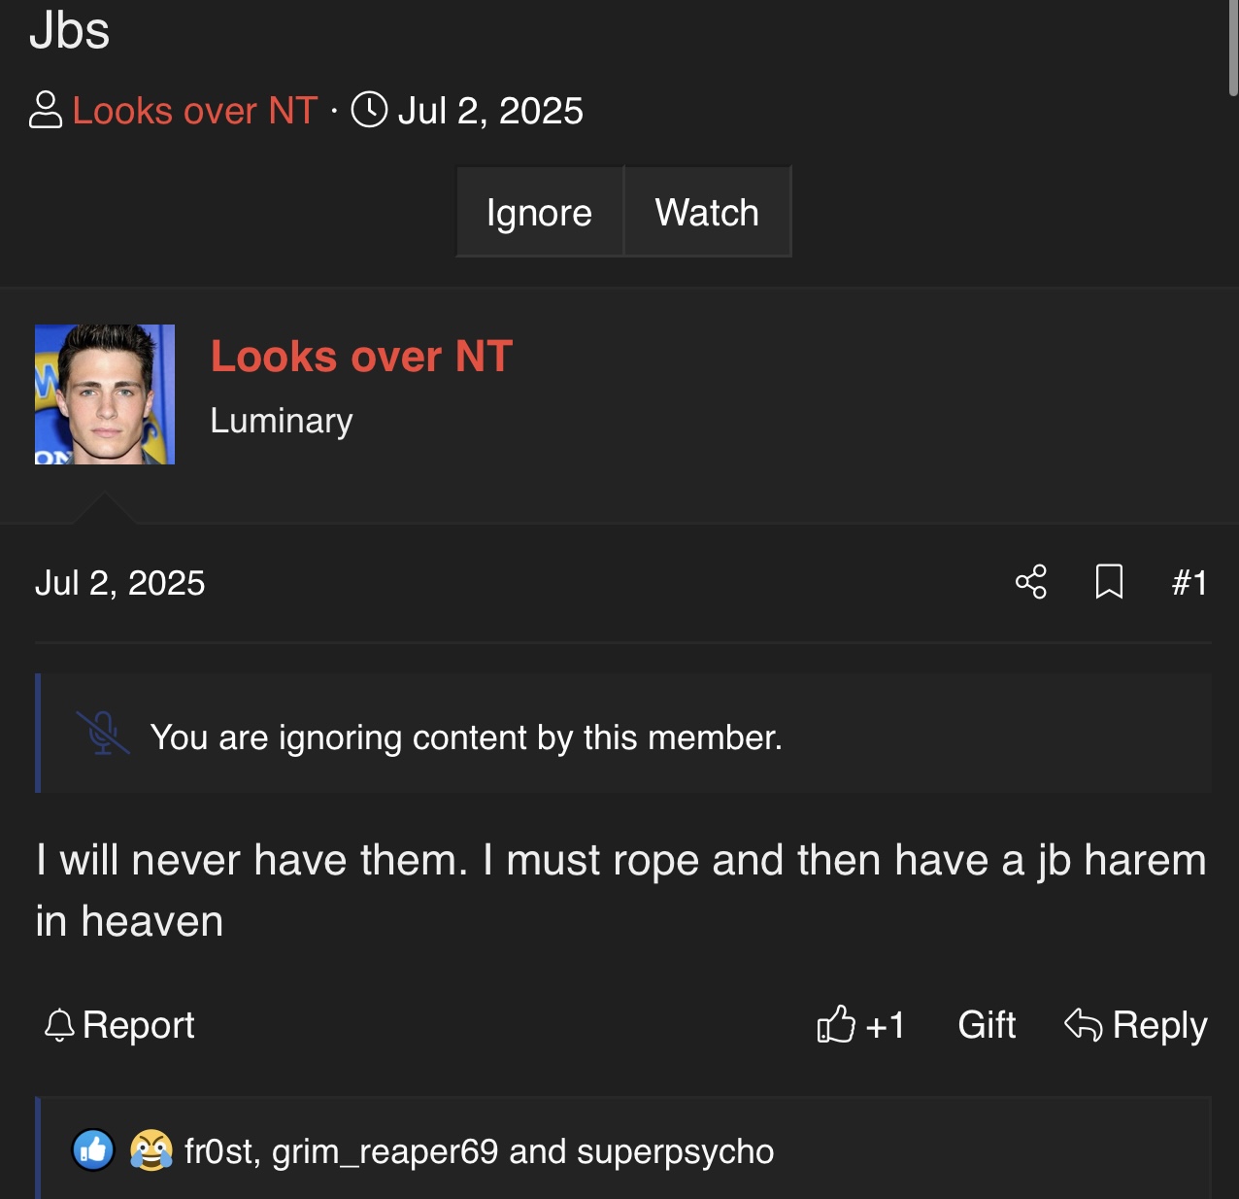Click the poster's avatar thumbnail
The width and height of the screenshot is (1239, 1199).
pos(105,394)
